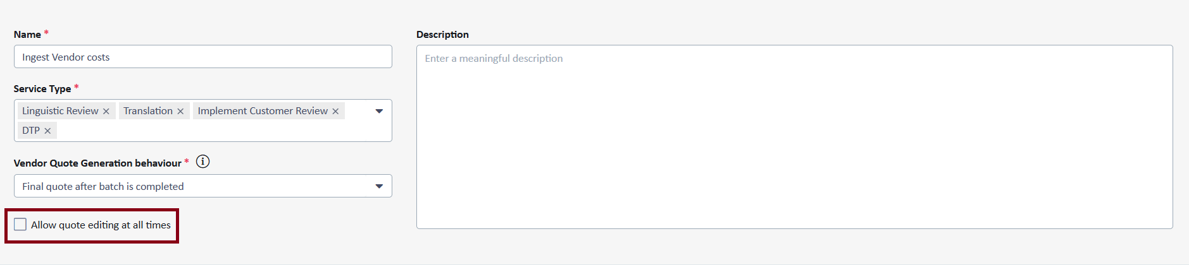Expand the Service Type dropdown arrow
Image resolution: width=1189 pixels, height=265 pixels.
click(379, 111)
